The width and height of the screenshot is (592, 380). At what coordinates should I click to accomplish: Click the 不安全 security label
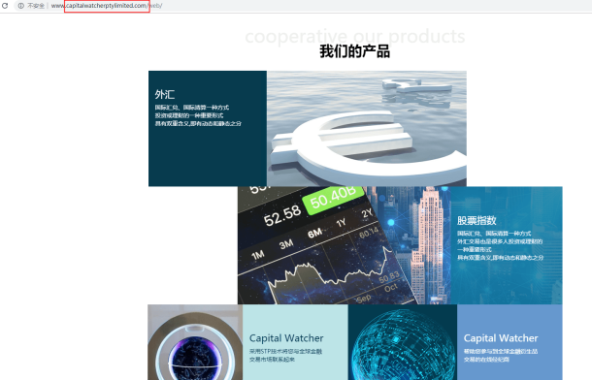tap(36, 6)
